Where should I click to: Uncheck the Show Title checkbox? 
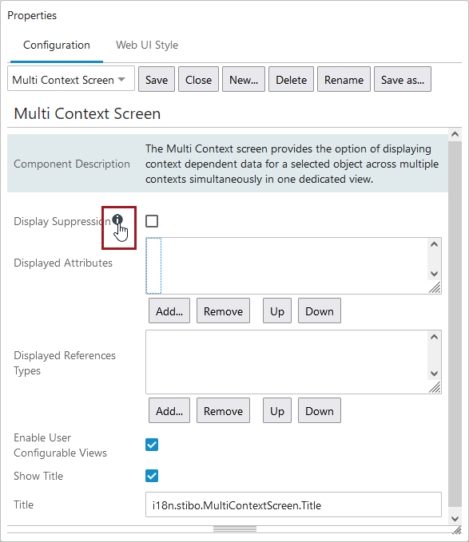pyautogui.click(x=152, y=476)
